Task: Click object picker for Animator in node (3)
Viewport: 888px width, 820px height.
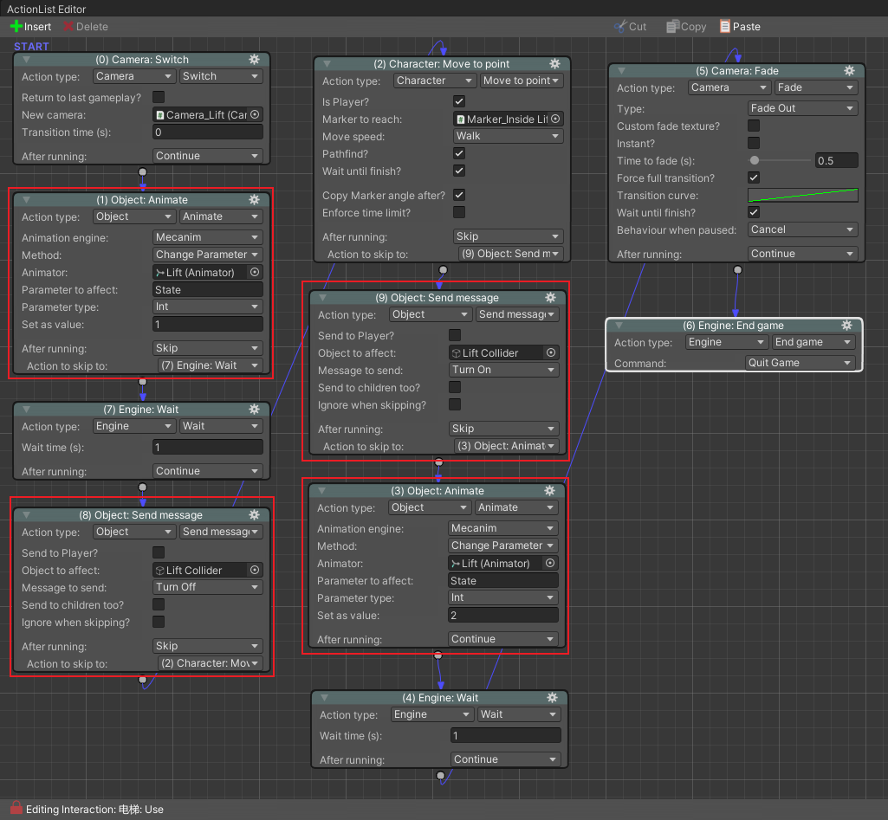Action: tap(550, 563)
